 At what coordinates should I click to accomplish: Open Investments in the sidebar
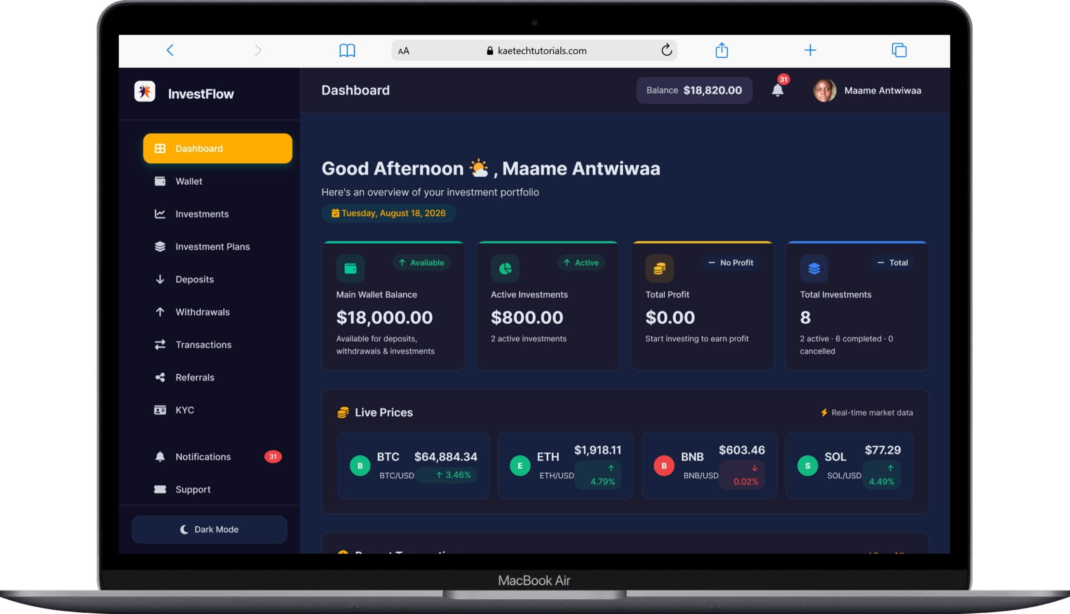[x=218, y=214]
